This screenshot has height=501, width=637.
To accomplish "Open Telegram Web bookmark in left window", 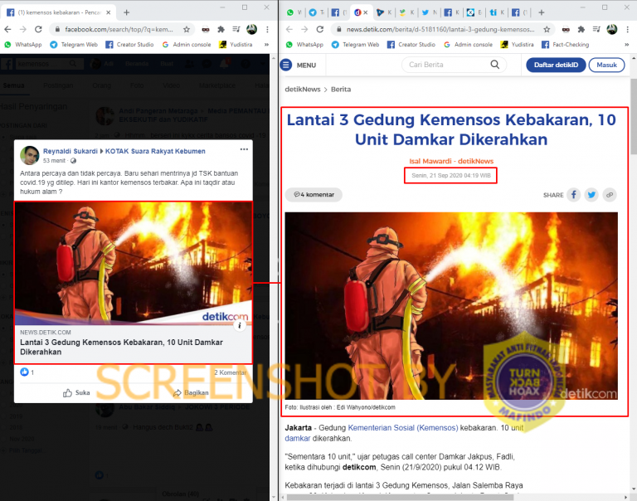I will tap(74, 45).
